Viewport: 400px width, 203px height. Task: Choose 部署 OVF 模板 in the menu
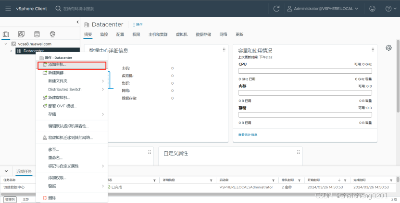point(72,106)
